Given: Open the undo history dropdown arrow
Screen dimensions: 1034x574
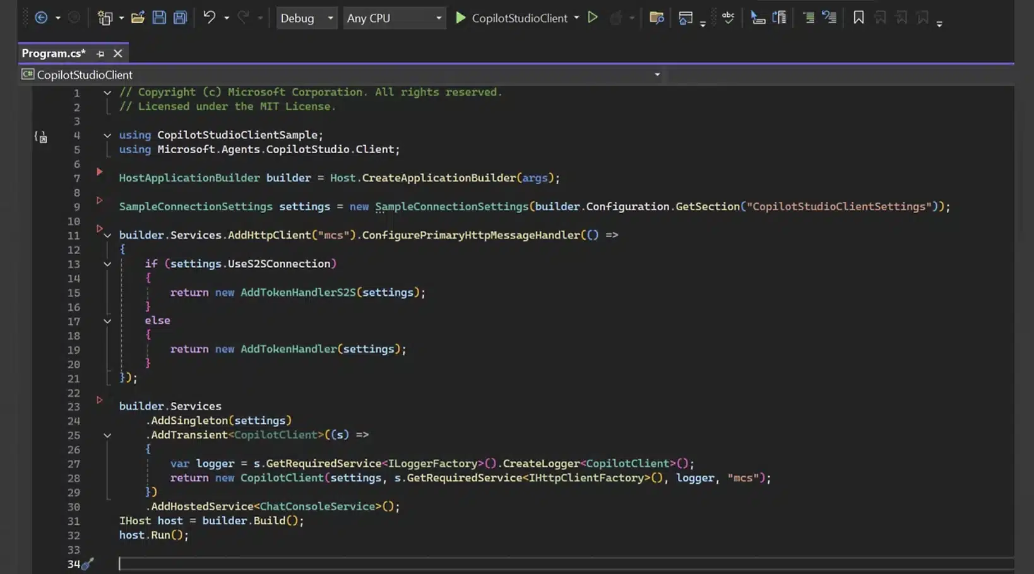Looking at the screenshot, I should [226, 18].
